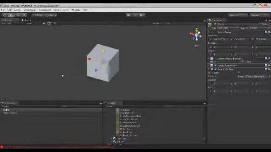
Task: Open the Project Create dropdown
Action: click(x=109, y=106)
